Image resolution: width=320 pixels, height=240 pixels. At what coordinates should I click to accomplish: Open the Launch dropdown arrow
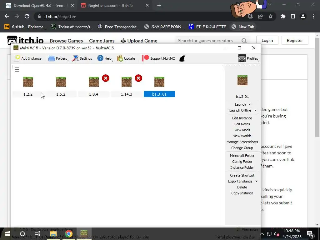(x=250, y=104)
